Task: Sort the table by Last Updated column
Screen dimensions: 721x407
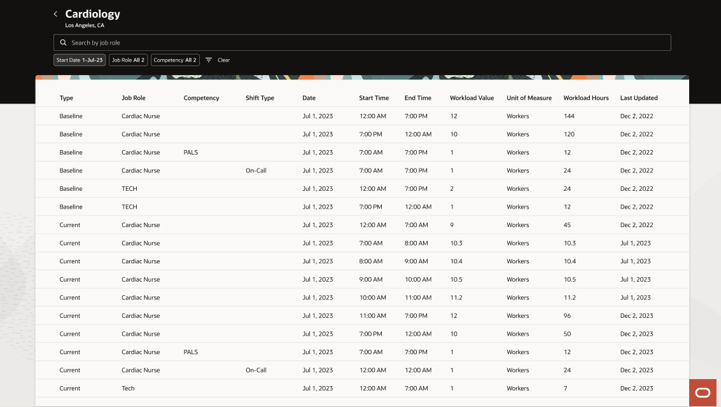Action: pyautogui.click(x=638, y=98)
